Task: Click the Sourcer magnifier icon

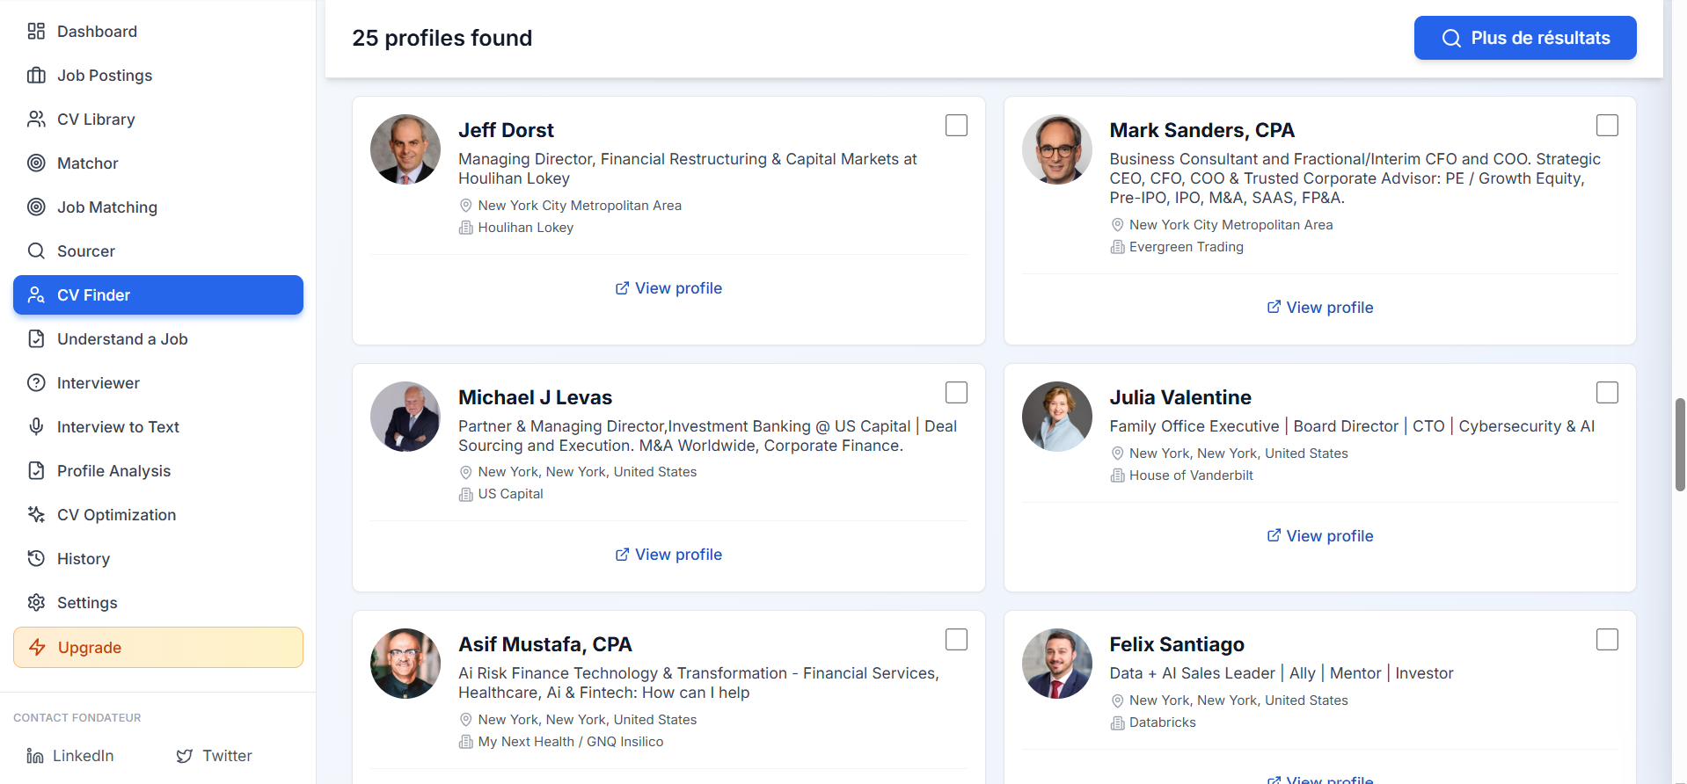Action: point(36,251)
